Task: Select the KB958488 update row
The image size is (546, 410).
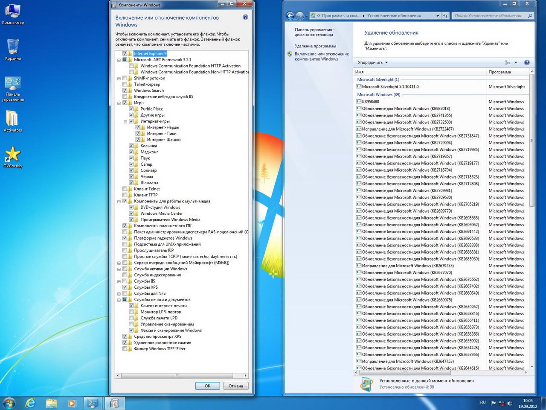Action: [441, 102]
